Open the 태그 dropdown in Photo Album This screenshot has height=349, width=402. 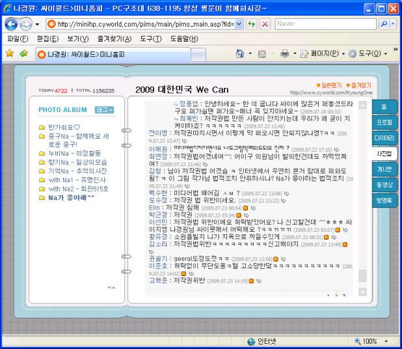(x=104, y=110)
